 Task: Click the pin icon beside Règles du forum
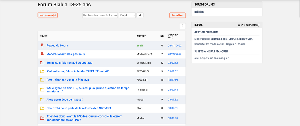(42, 45)
